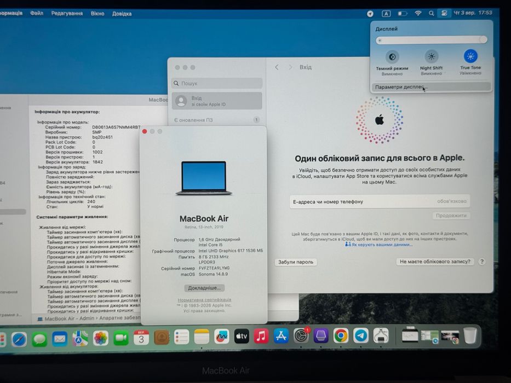Click the Продовжити button
Image resolution: width=511 pixels, height=383 pixels.
coord(451,216)
